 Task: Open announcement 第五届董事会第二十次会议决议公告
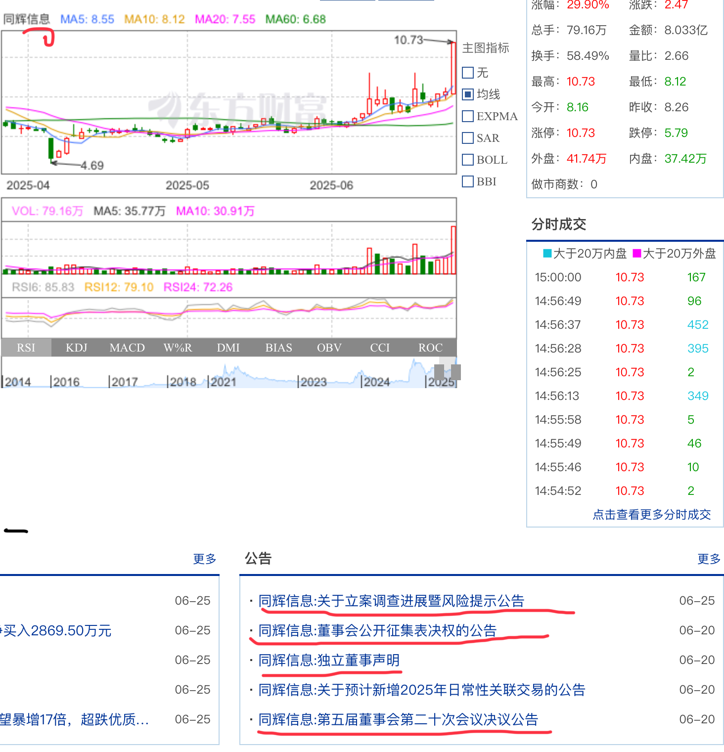tap(398, 719)
